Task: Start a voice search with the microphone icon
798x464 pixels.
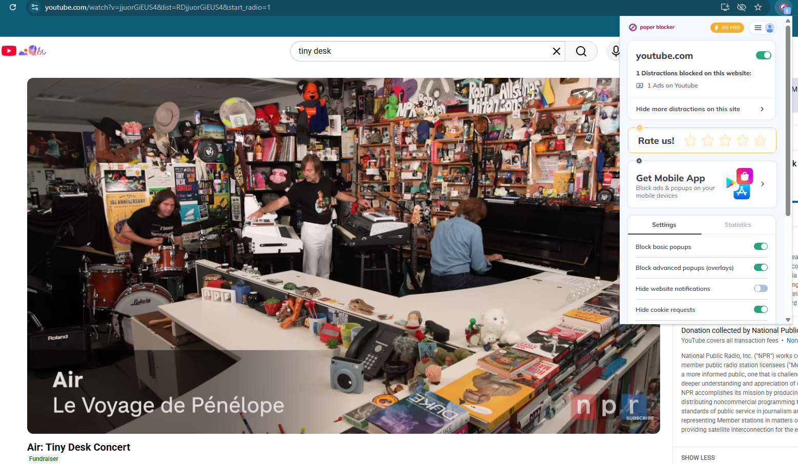Action: tap(616, 51)
